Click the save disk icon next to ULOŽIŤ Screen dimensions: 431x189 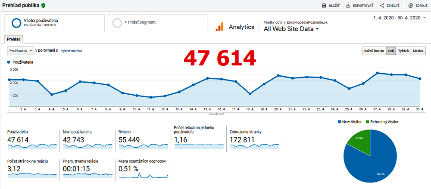click(324, 6)
